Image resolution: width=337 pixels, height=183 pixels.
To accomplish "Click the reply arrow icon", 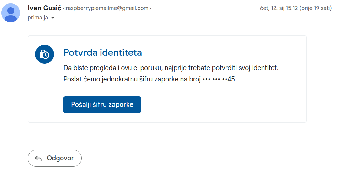I will (38, 158).
